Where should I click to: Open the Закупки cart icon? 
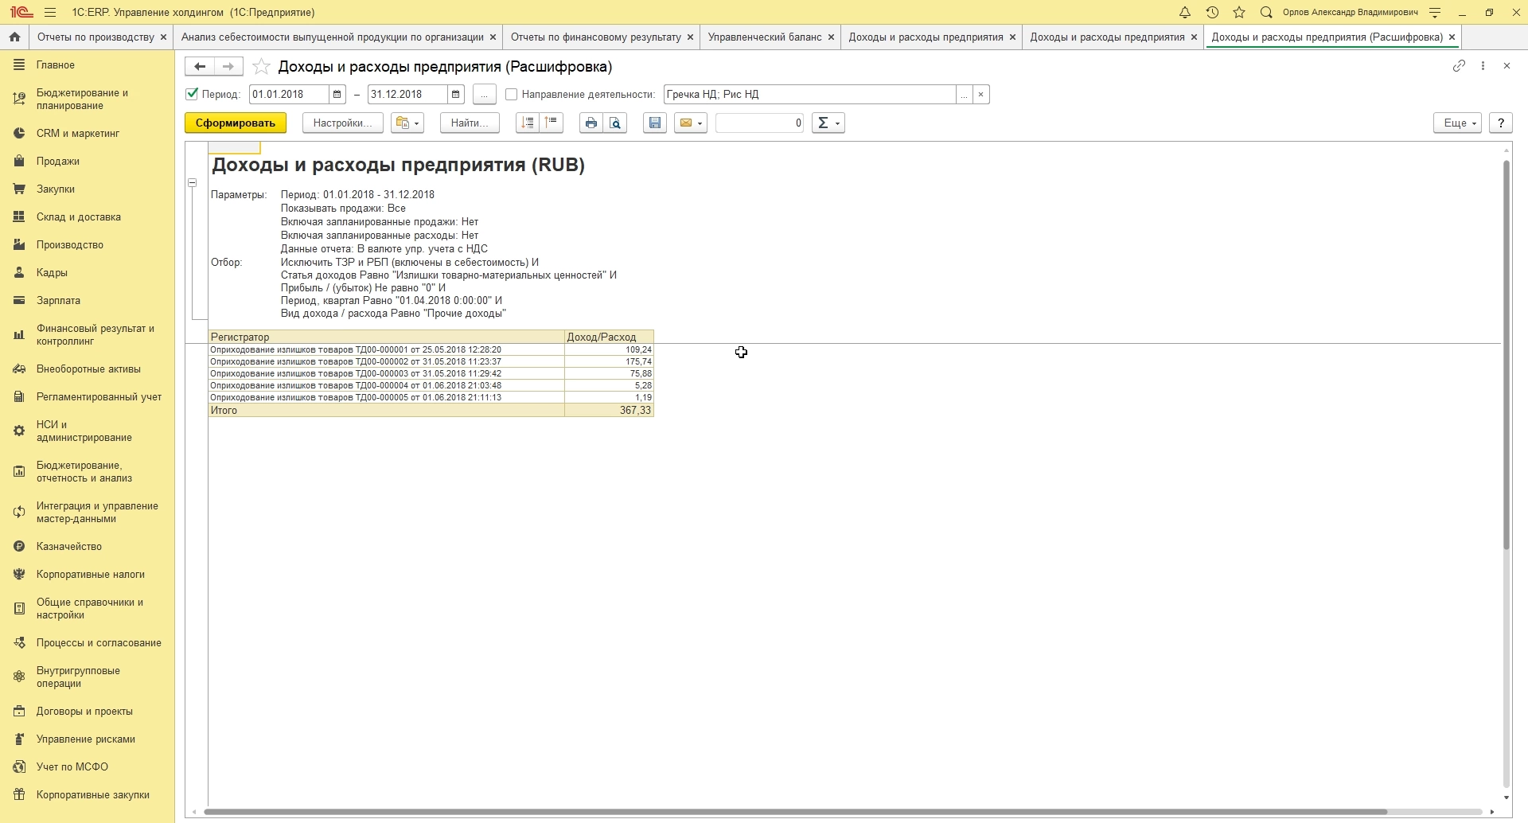(x=19, y=189)
